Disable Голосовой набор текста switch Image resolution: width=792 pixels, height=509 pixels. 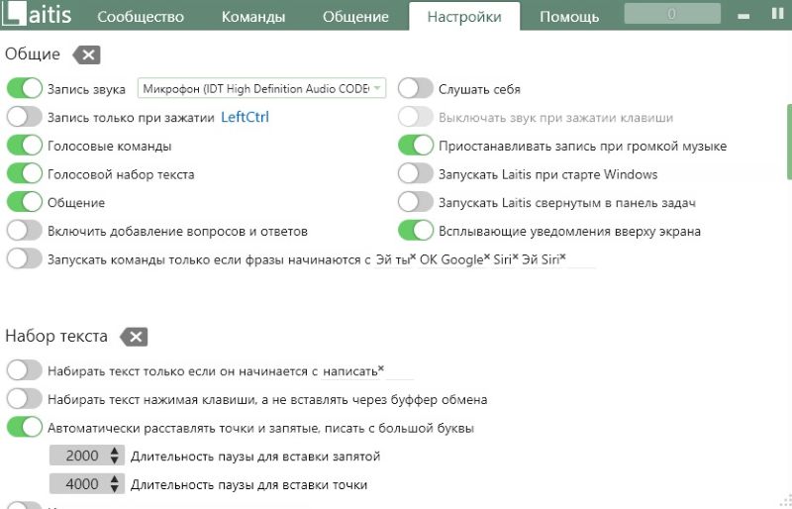pos(24,174)
